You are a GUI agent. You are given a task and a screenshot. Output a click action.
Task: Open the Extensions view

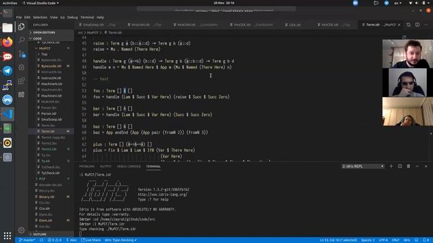21,81
